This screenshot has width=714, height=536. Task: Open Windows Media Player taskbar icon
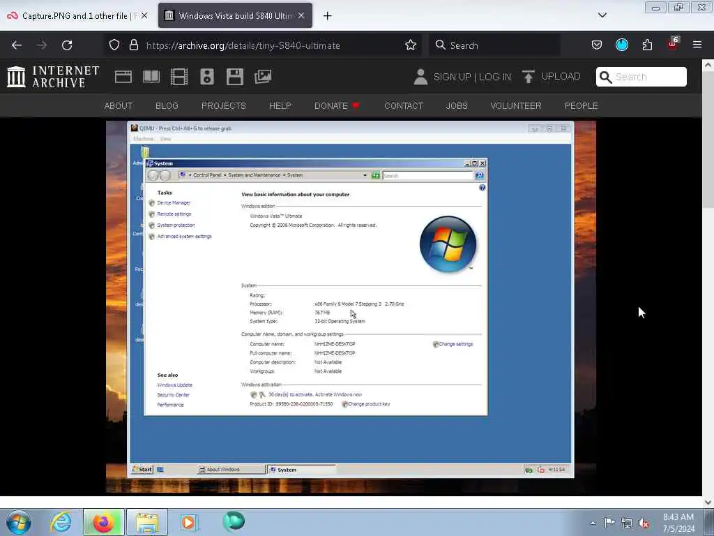coord(188,522)
